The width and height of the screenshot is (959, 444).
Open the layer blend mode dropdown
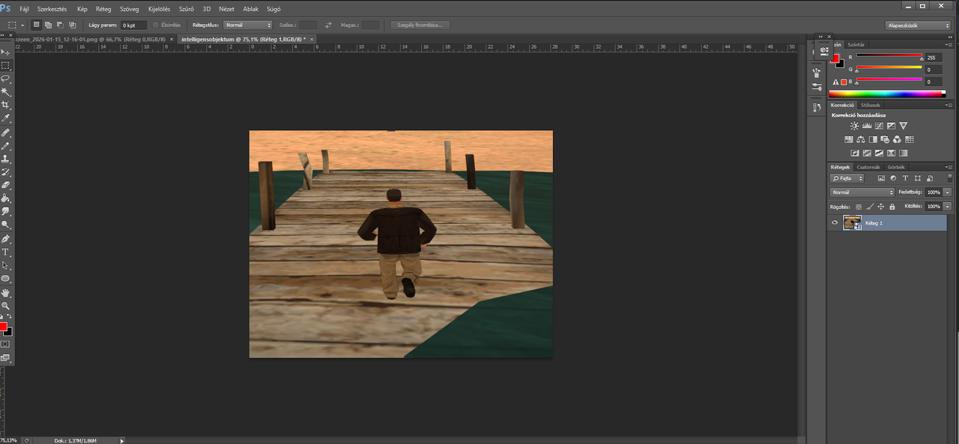[x=862, y=192]
